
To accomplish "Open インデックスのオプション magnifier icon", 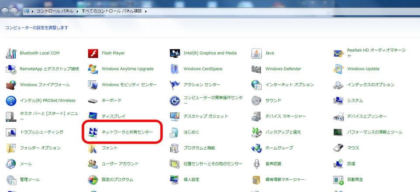I will tap(338, 85).
